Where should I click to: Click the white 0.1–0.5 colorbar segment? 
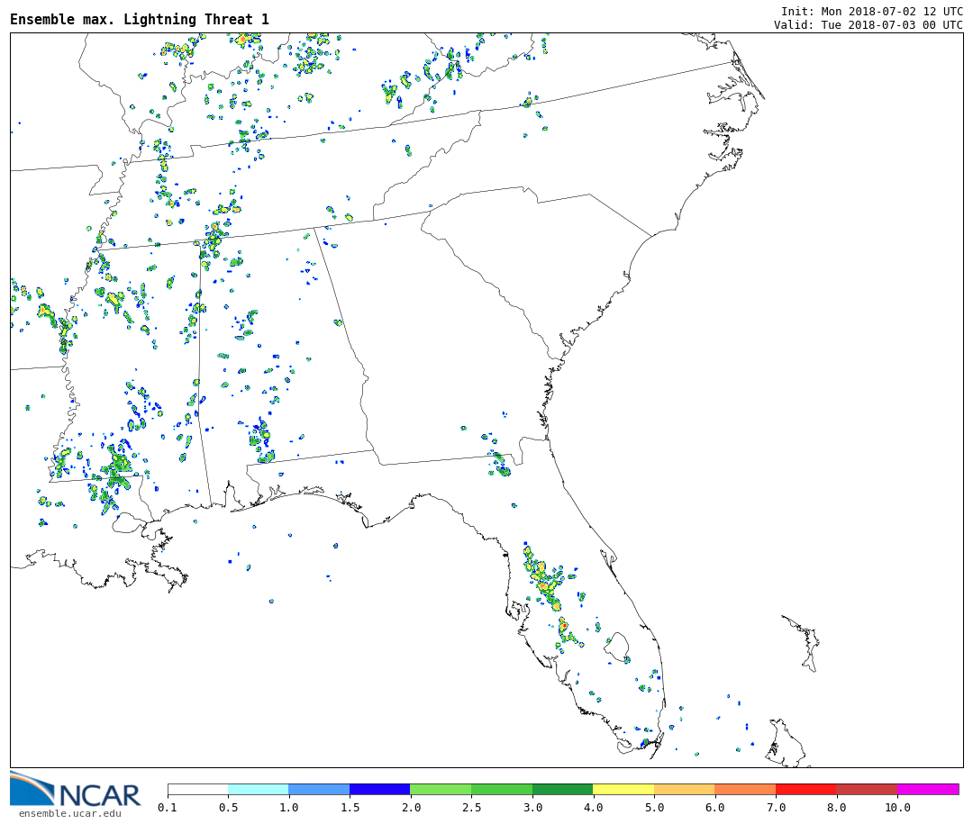pyautogui.click(x=197, y=789)
